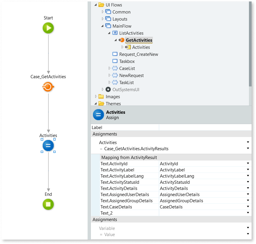Select the Start node's green play icon
Viewport: 256px width, 244px height.
coord(48,28)
